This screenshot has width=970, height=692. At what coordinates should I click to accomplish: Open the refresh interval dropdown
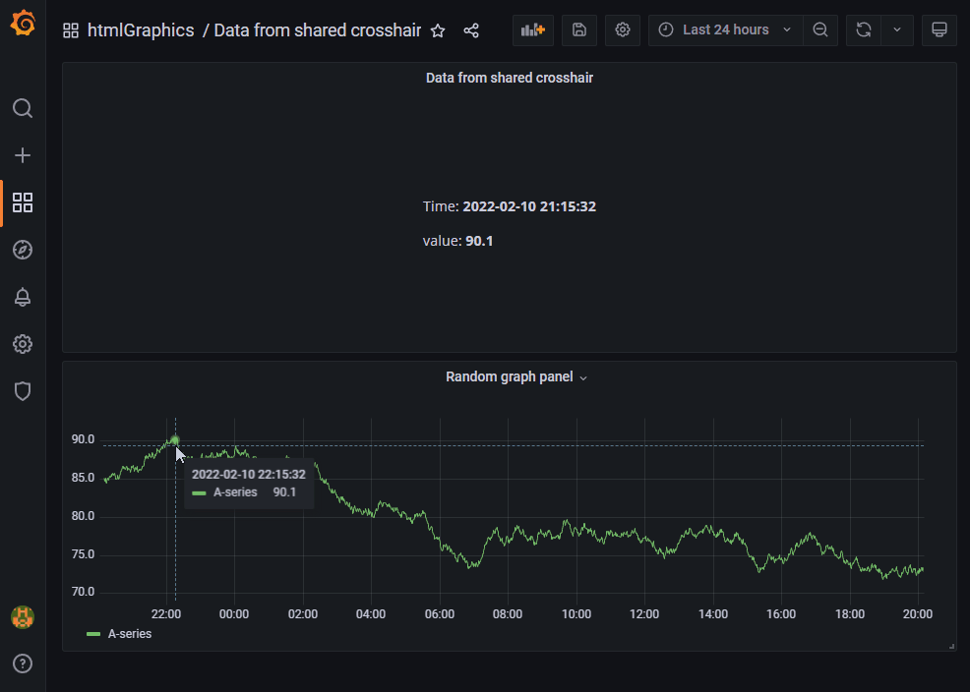coord(896,29)
